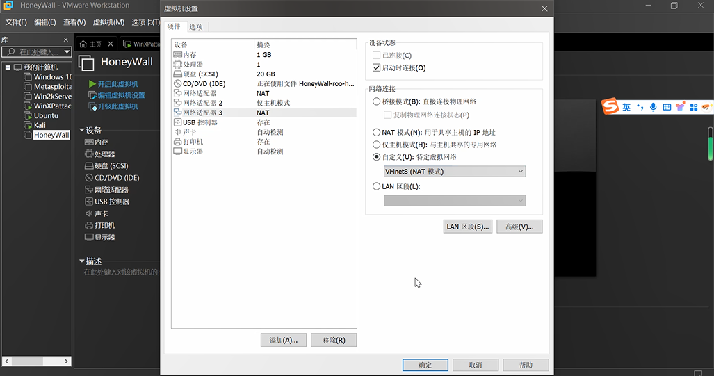Collapse the 我的计算机 tree node
The width and height of the screenshot is (714, 376).
coord(8,67)
